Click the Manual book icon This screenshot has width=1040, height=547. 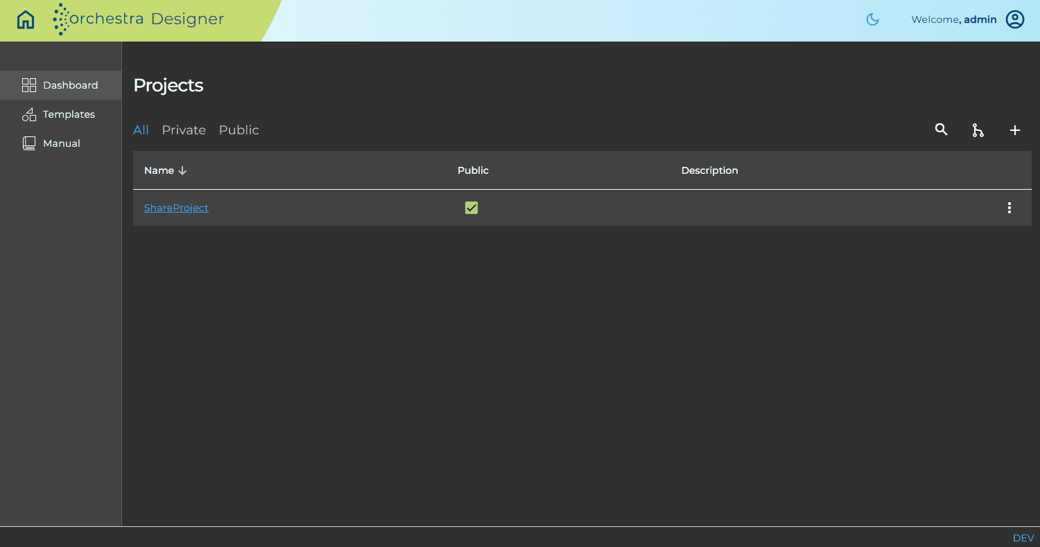29,143
